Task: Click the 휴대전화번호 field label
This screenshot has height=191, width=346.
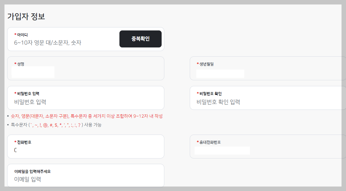Action: tap(210, 141)
